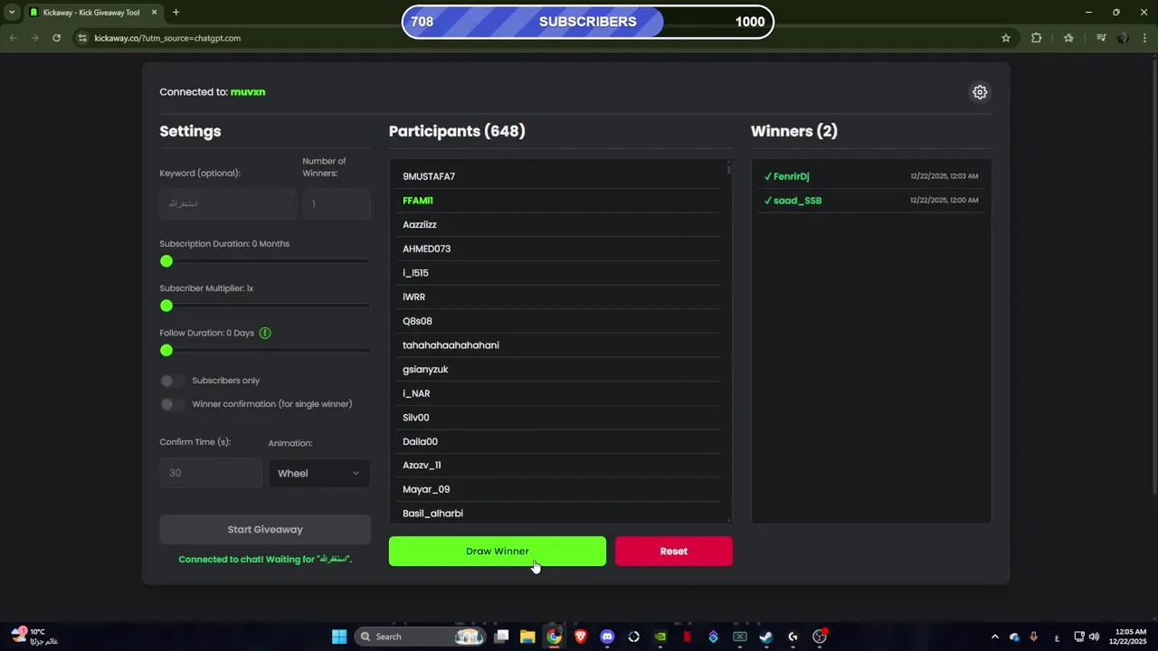Open the all bookmarks star icon
The image size is (1158, 651).
pyautogui.click(x=1068, y=38)
